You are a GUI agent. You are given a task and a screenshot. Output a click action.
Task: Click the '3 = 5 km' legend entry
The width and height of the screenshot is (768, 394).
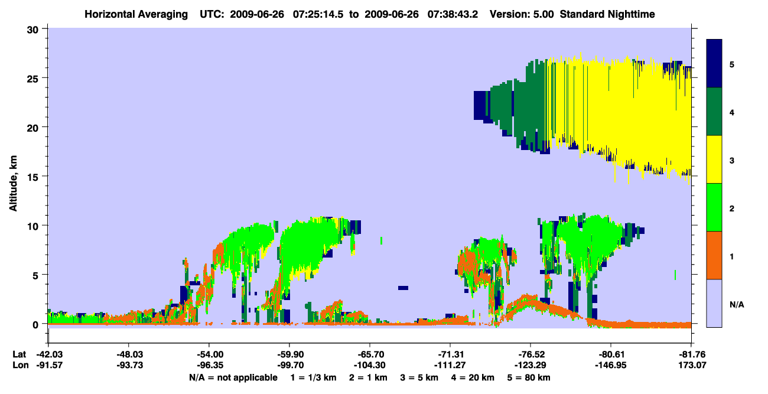[x=420, y=377]
